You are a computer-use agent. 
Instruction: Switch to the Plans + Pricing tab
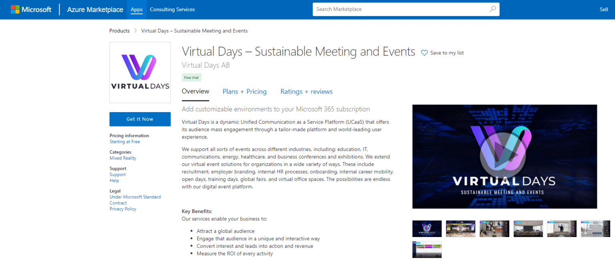coord(245,91)
